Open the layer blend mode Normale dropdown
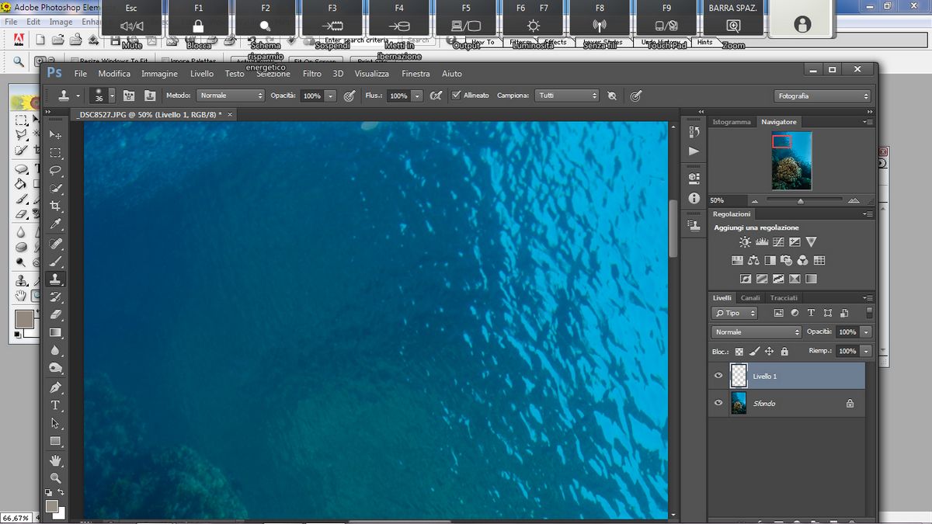932x524 pixels. pos(756,331)
